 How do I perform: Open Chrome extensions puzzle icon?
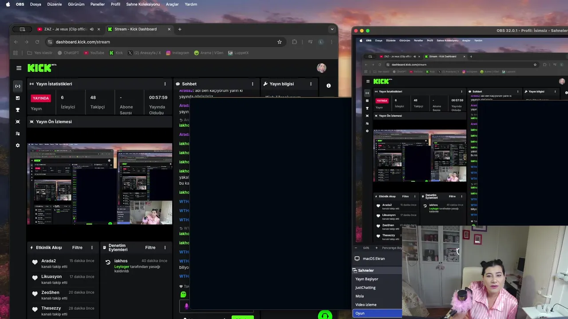click(294, 42)
